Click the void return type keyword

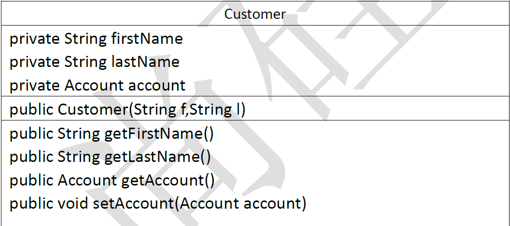click(x=73, y=203)
